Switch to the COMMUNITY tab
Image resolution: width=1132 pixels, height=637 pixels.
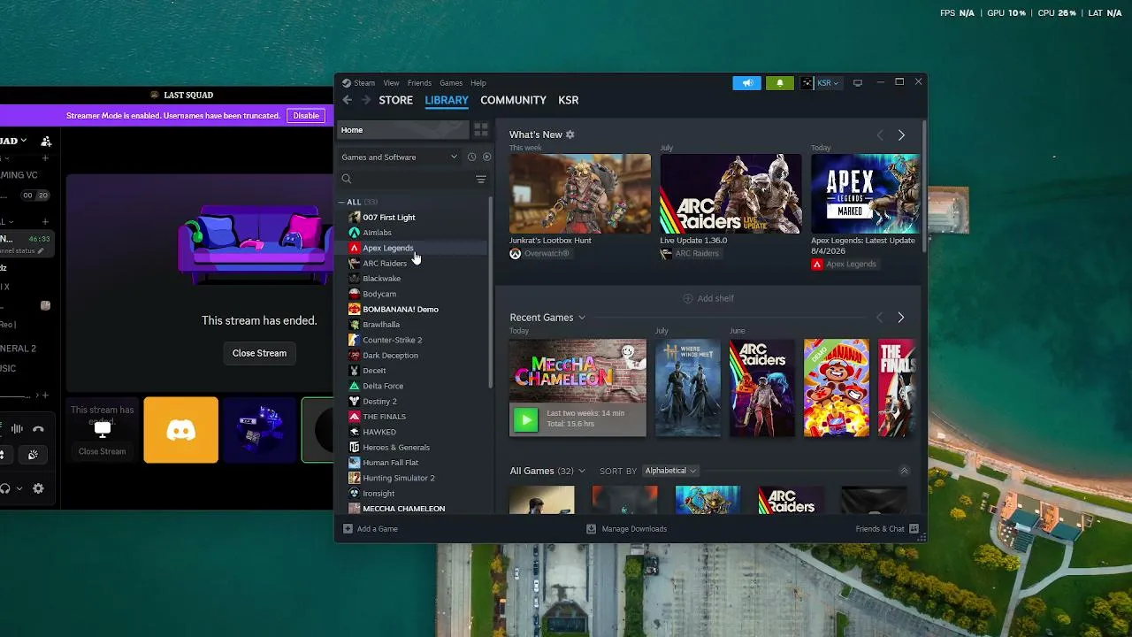point(513,100)
